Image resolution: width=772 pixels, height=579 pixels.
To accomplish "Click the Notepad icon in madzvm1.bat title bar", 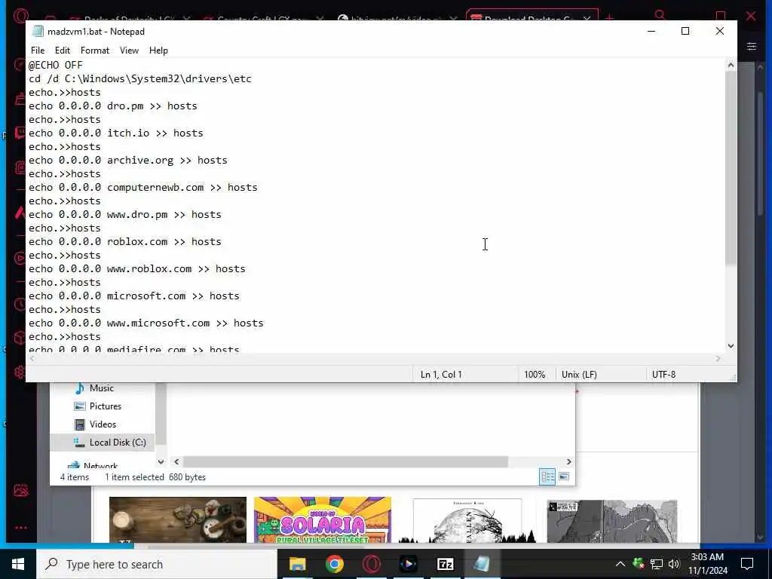I will click(x=38, y=32).
